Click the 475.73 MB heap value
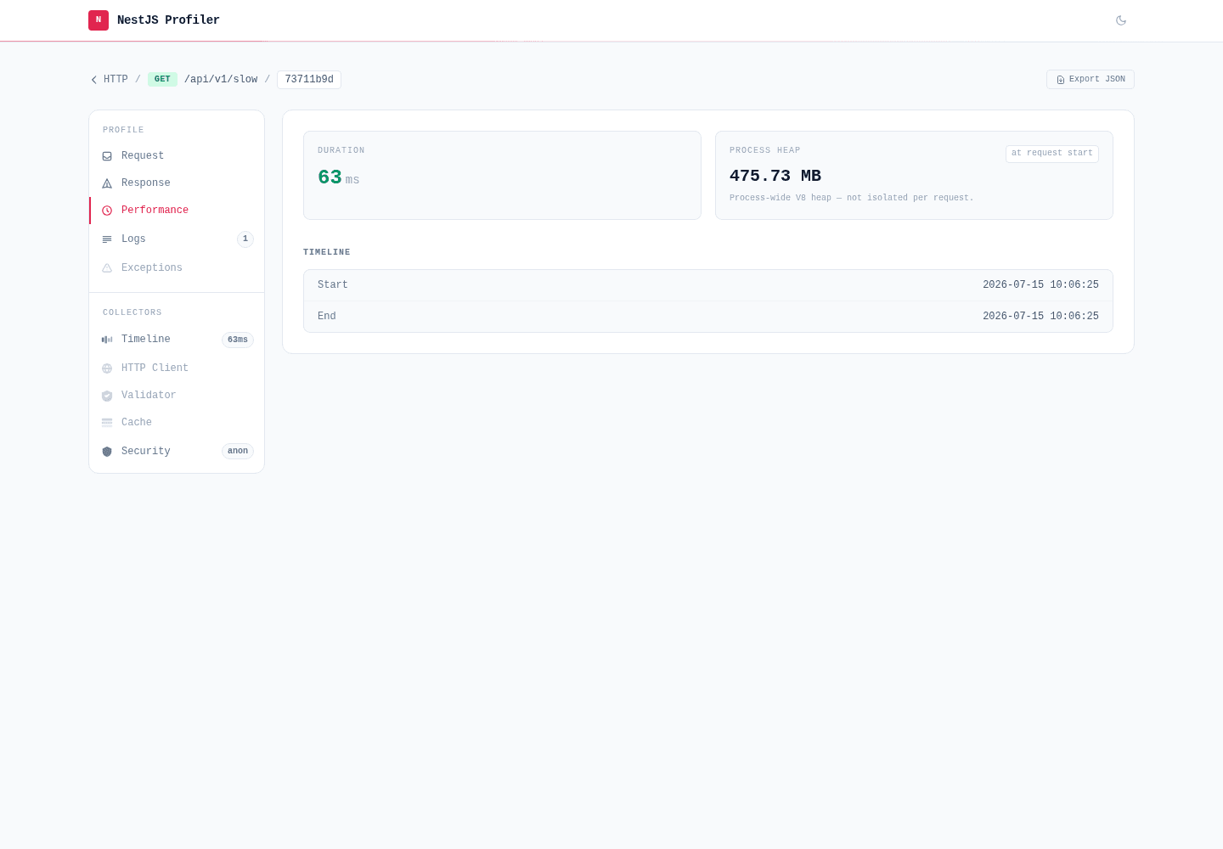1223x849 pixels. pos(775,176)
